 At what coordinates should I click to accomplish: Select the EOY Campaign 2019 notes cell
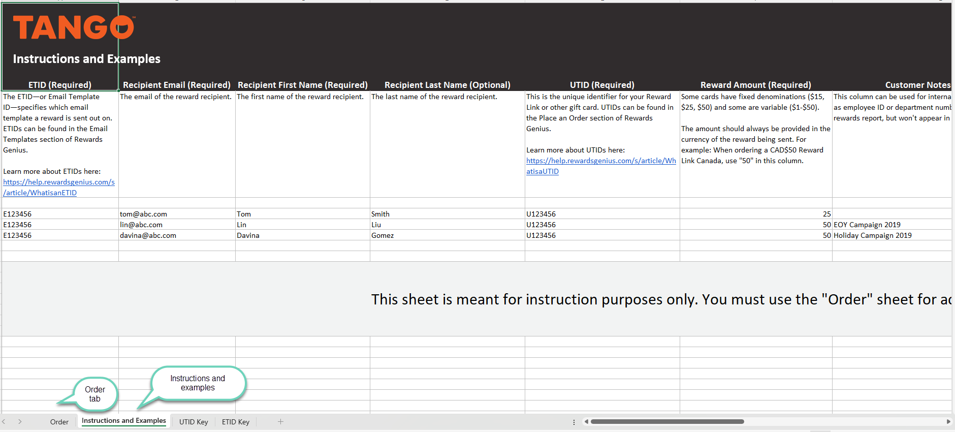pos(890,225)
